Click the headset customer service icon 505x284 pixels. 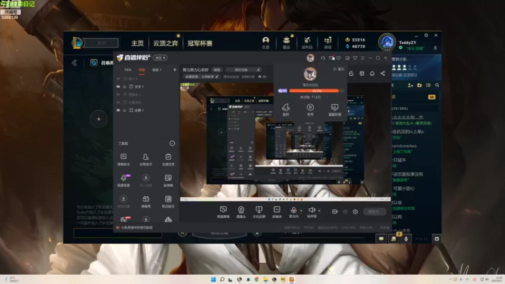[x=323, y=58]
